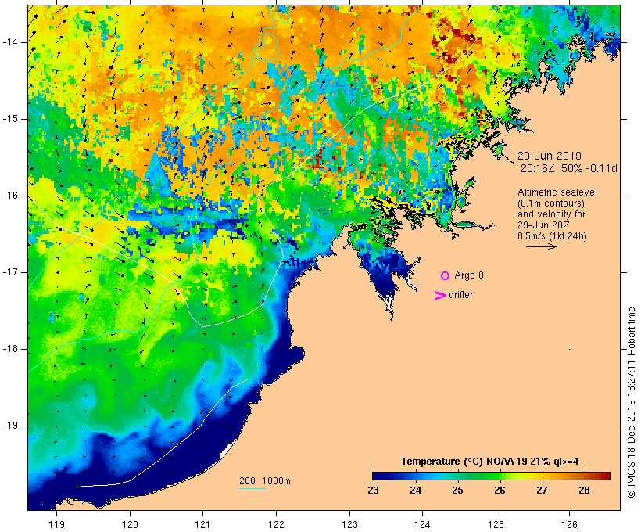Click the 'drifter' legend label

[x=460, y=295]
